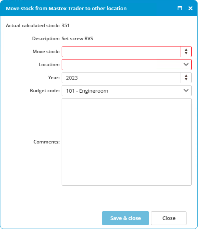The height and width of the screenshot is (229, 198).
Task: Click inside the Comments text area
Action: (126, 142)
